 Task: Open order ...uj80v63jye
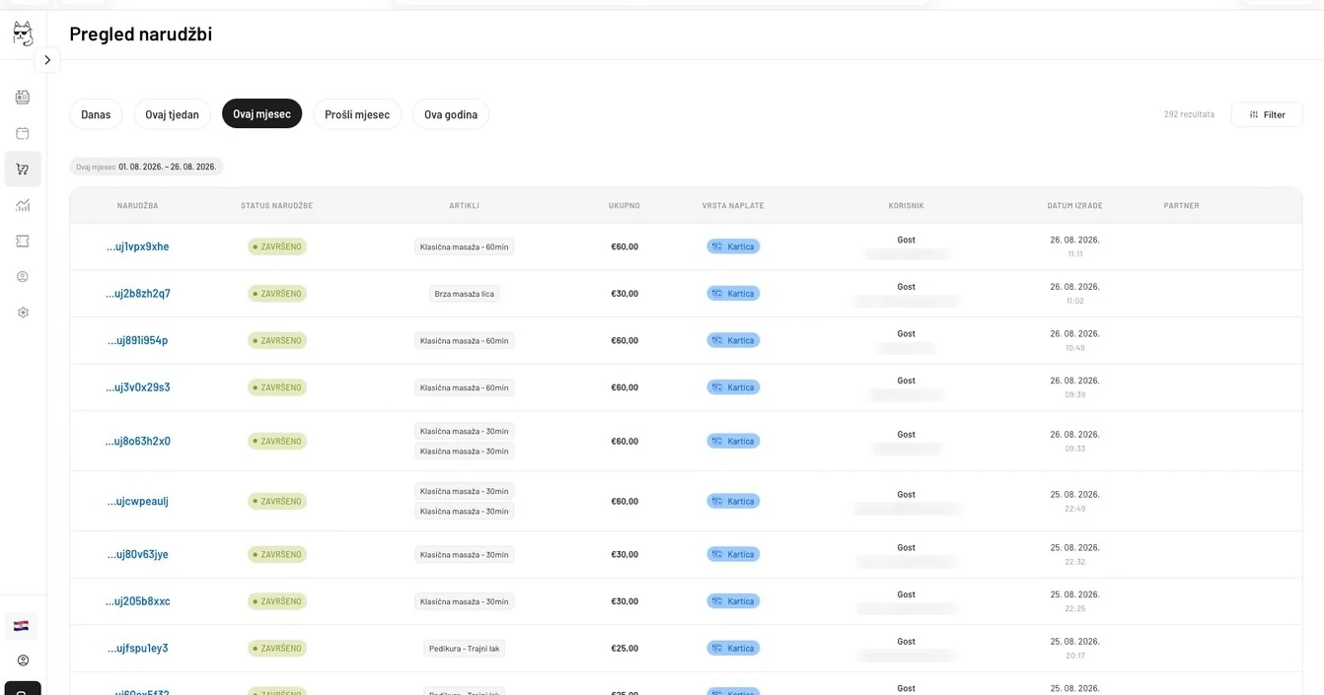[x=138, y=554]
